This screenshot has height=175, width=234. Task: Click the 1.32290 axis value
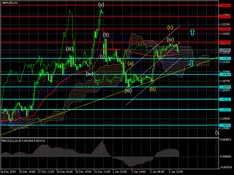[225, 24]
